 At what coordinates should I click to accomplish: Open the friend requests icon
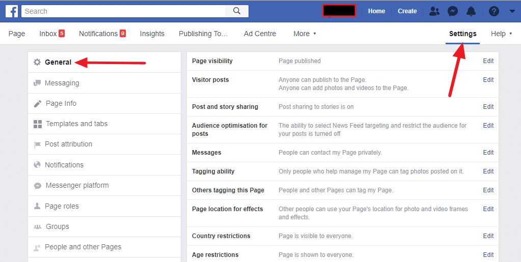point(434,11)
